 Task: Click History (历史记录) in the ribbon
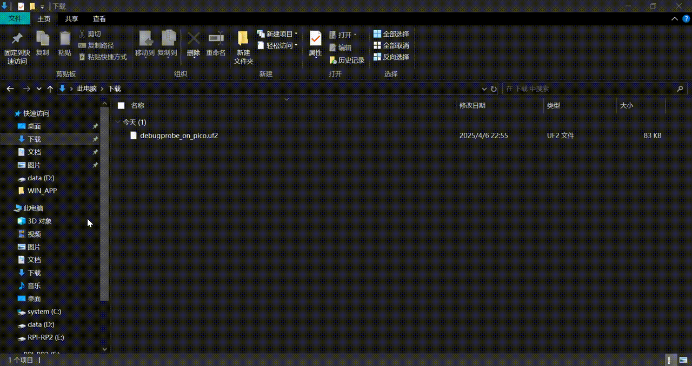[x=347, y=60]
